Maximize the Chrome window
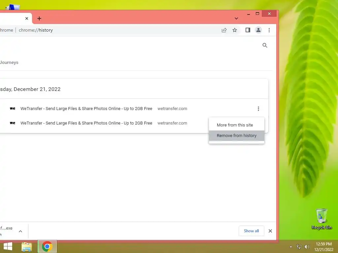 (x=257, y=14)
